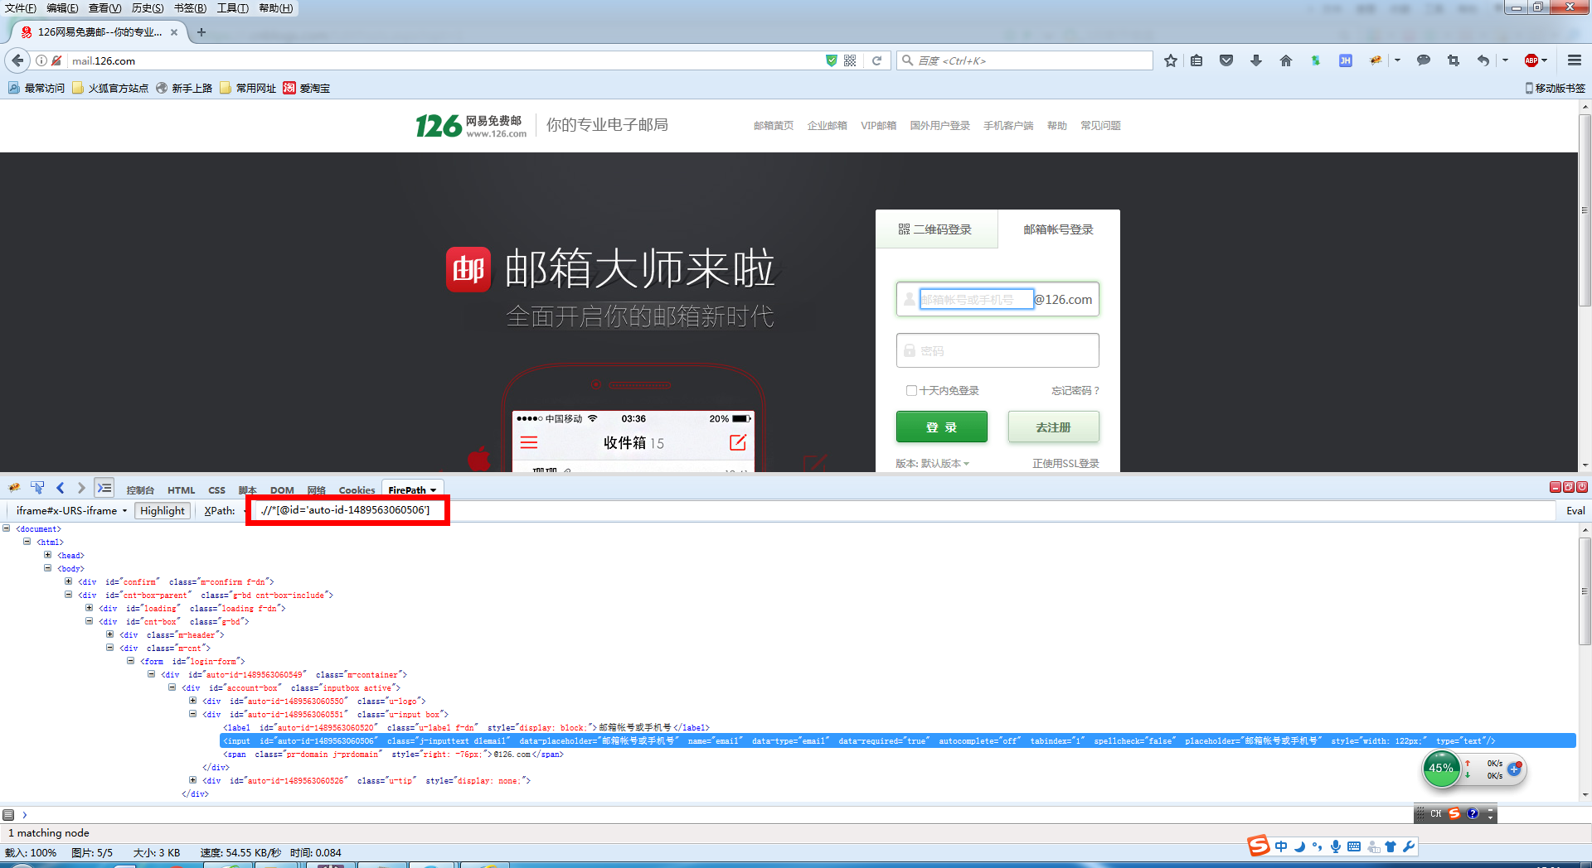The height and width of the screenshot is (868, 1592).
Task: Open the 爱淘宝 bookmark
Action: (306, 88)
